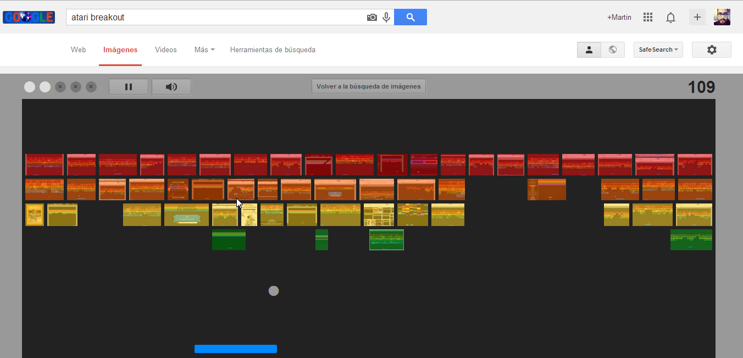The image size is (743, 358).
Task: Click the first remaining life circle
Action: 30,87
